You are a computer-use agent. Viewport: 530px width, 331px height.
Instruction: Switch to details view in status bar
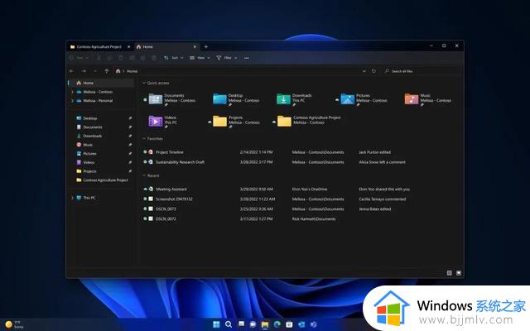coord(449,273)
